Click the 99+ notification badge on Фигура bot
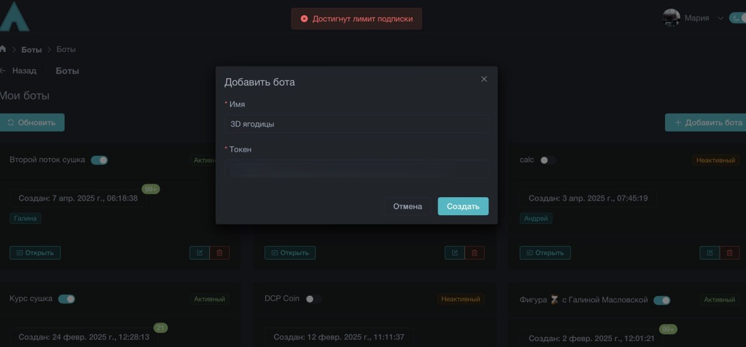The height and width of the screenshot is (347, 746). pos(668,329)
